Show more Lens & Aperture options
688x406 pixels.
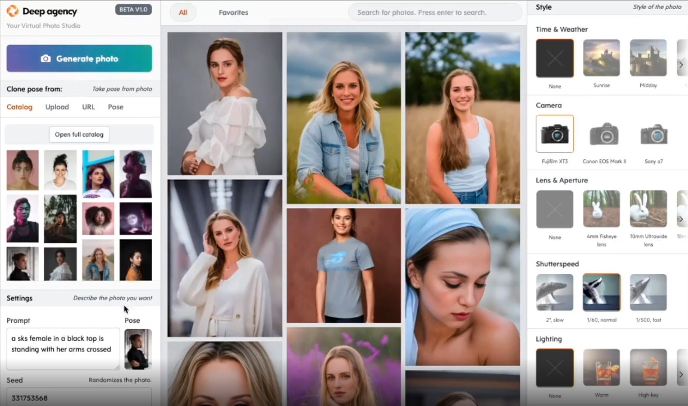(681, 219)
